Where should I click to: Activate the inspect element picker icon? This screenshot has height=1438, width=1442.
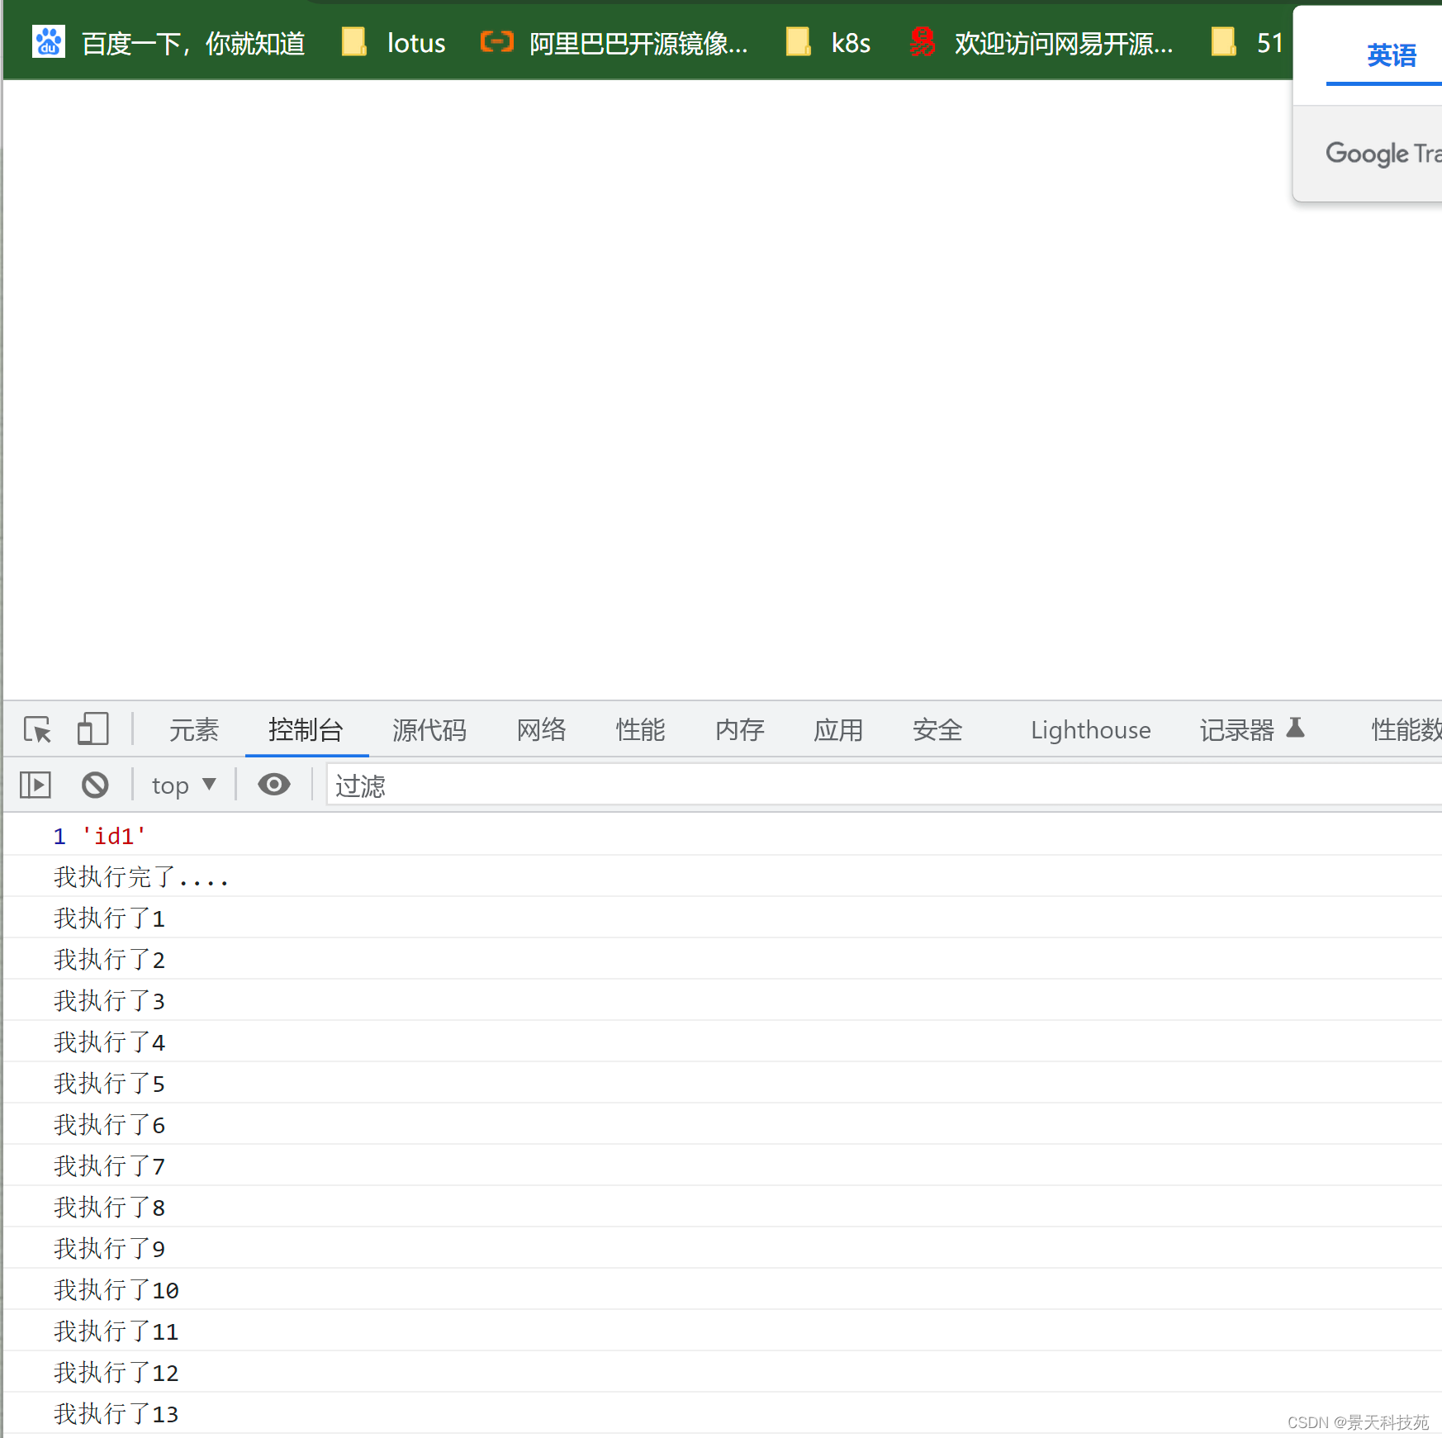(x=38, y=730)
